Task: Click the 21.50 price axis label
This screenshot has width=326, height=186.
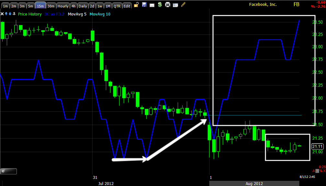Action: tap(318, 125)
